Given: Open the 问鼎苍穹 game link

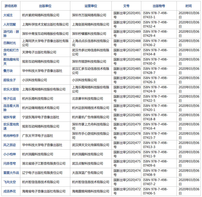Looking at the screenshot, I should coord(10,164).
